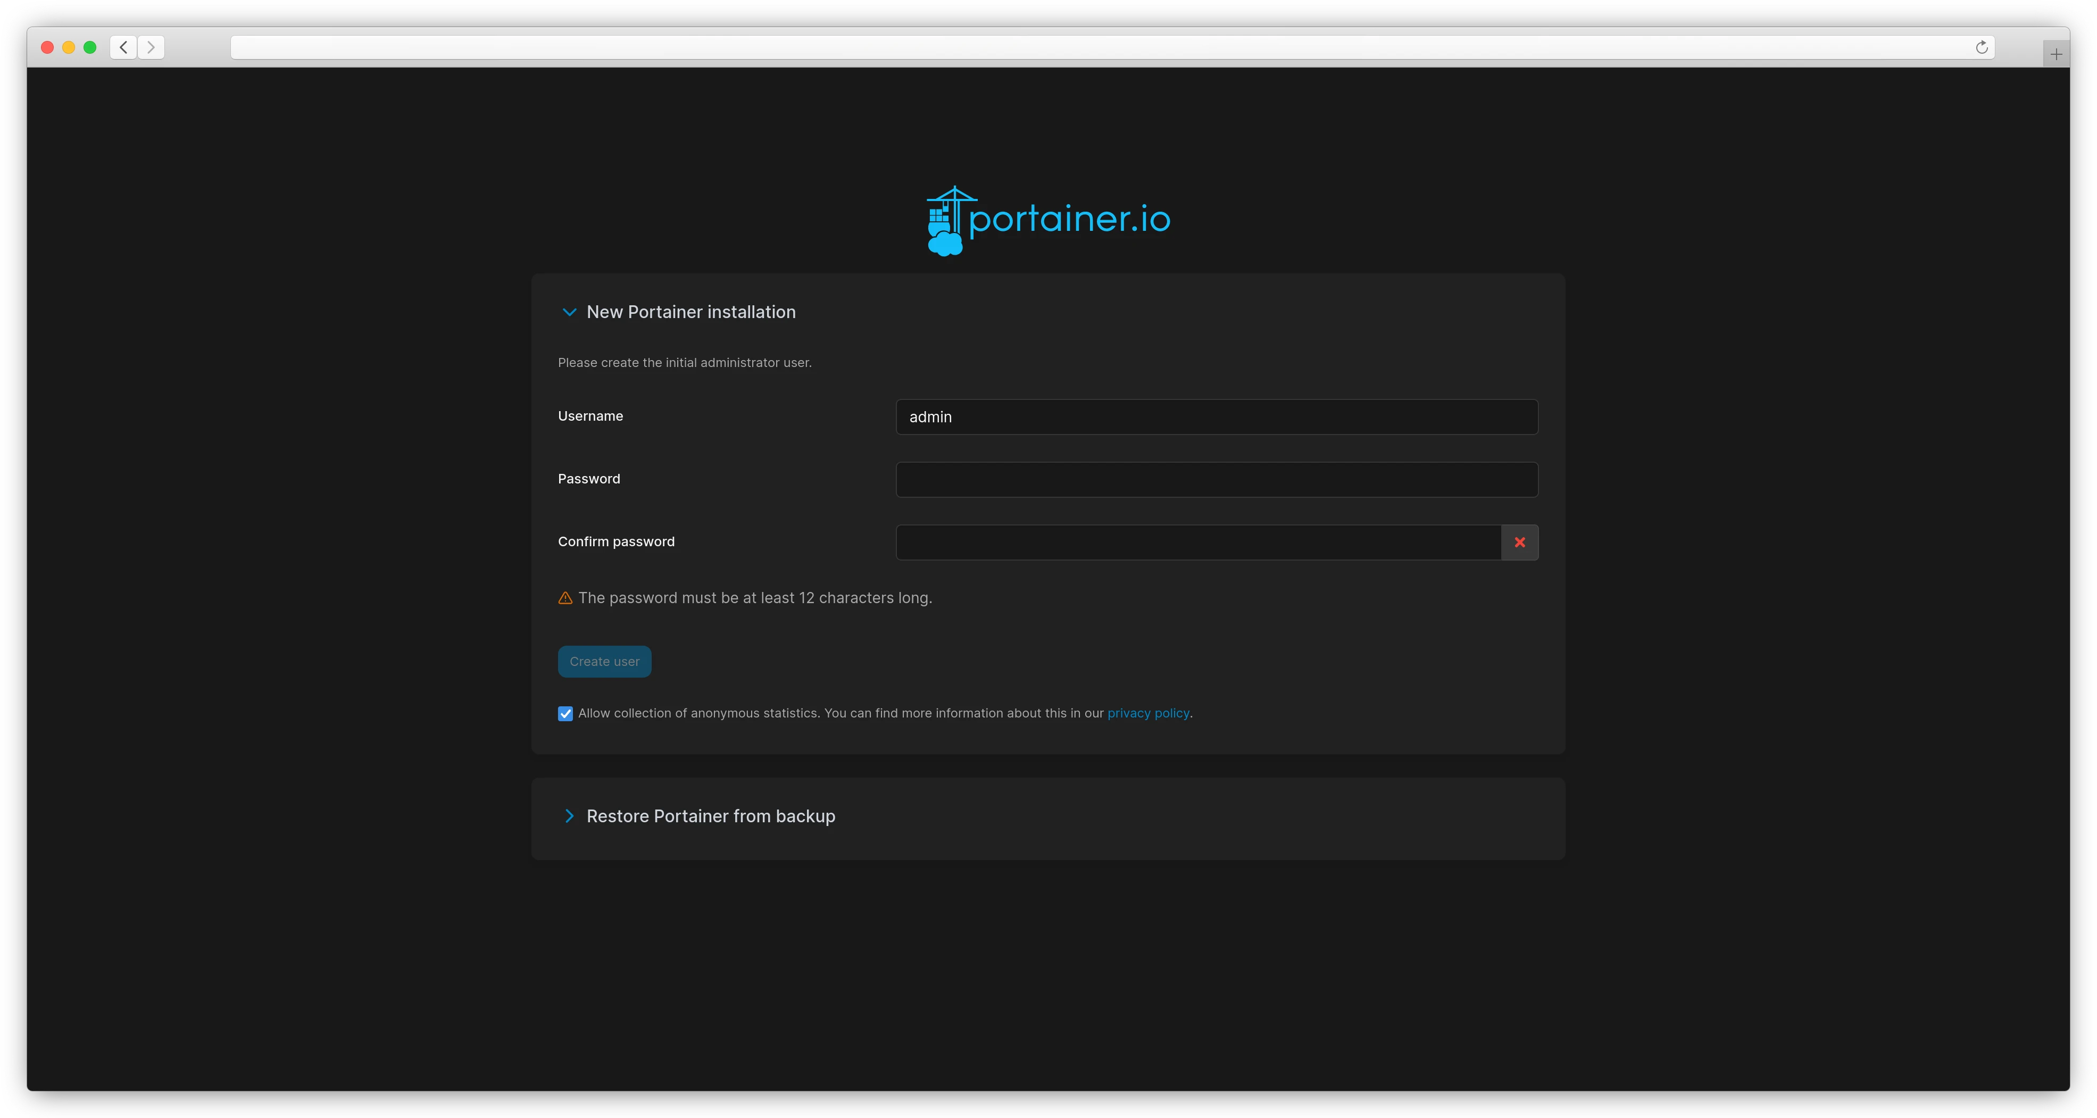Click the browser back navigation arrow
The image size is (2097, 1118).
pyautogui.click(x=123, y=46)
